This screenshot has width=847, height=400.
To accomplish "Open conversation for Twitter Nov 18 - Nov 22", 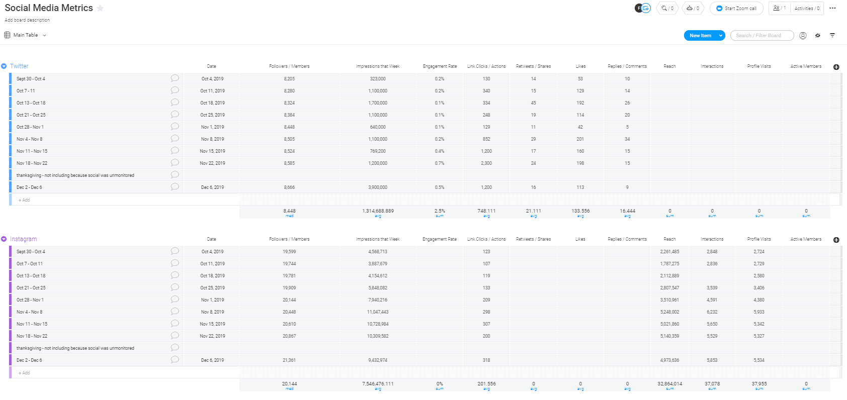I will (x=175, y=163).
